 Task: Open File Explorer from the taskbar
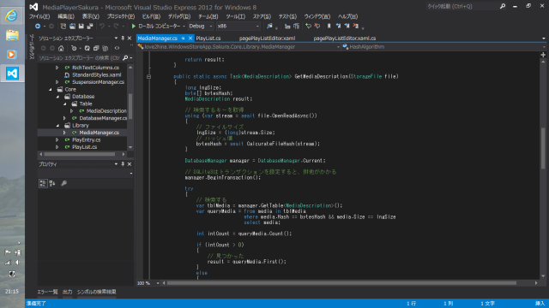point(12,35)
